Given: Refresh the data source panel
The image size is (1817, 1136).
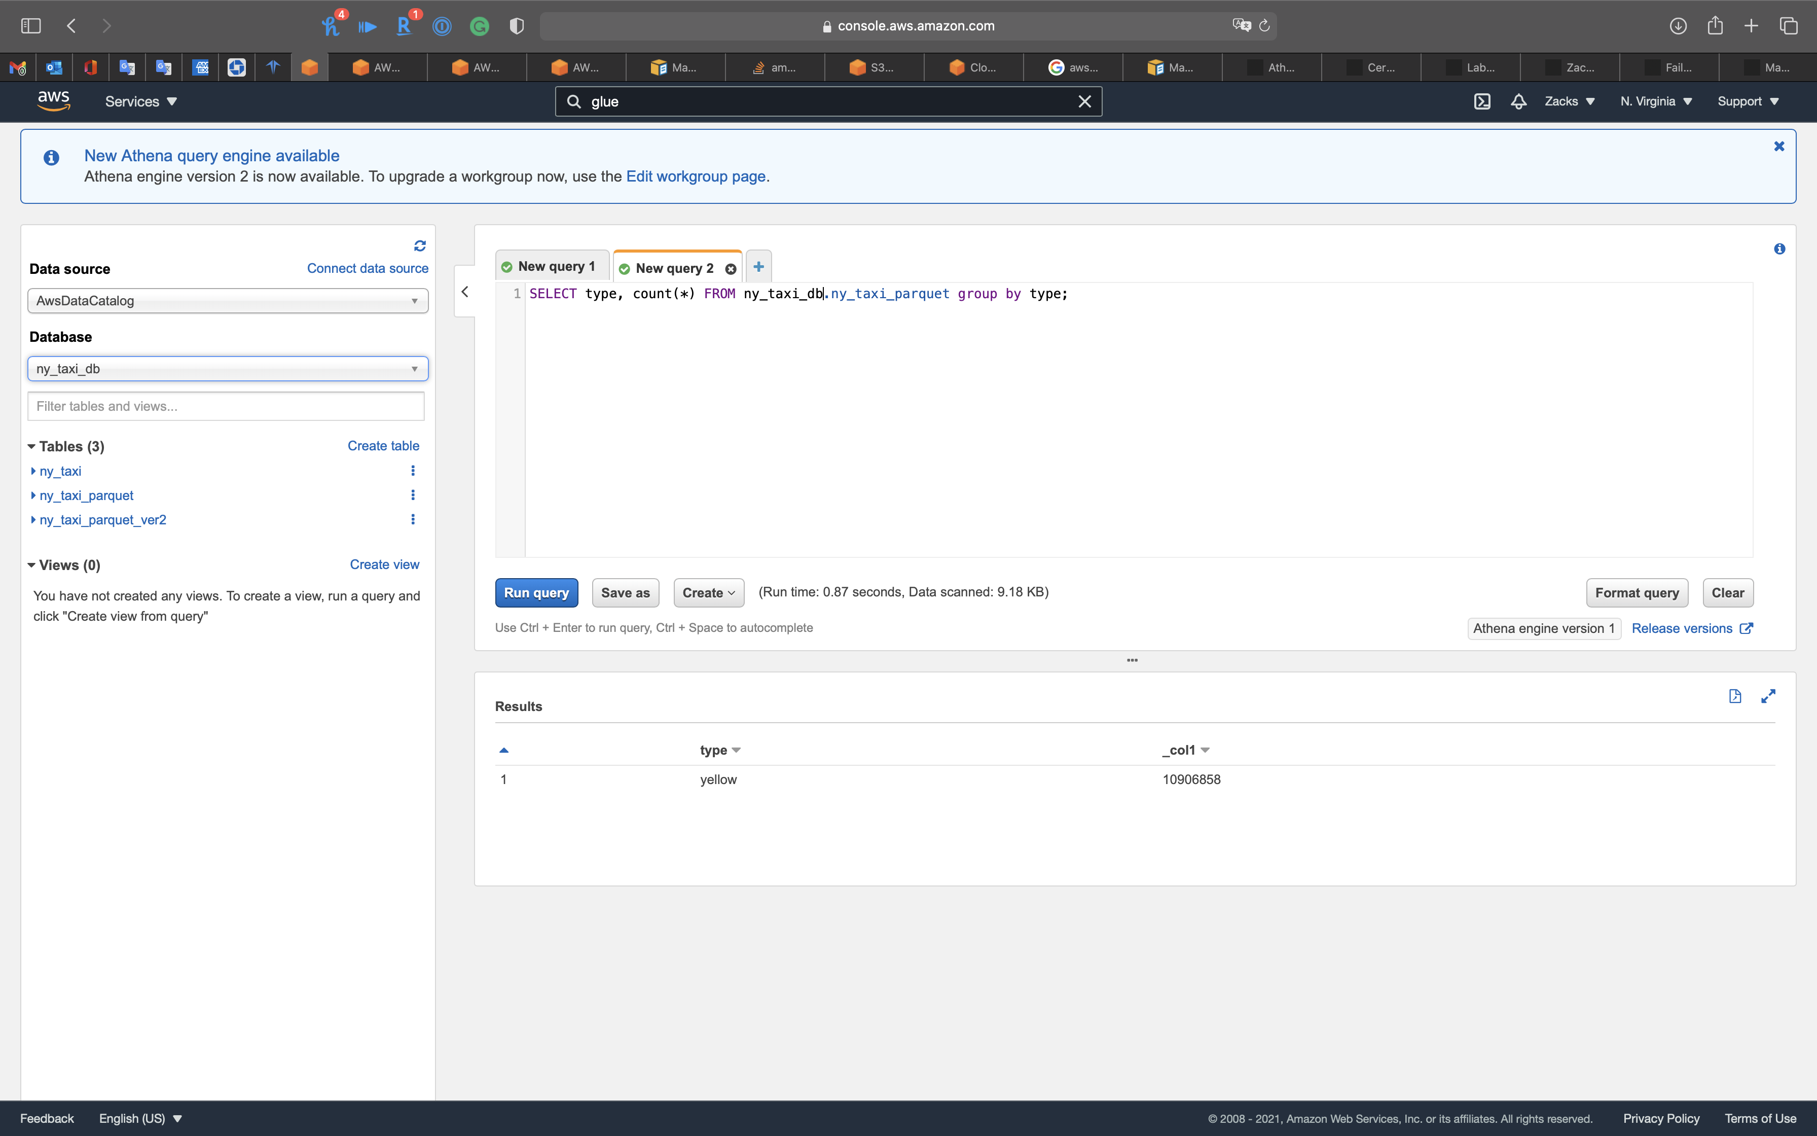Looking at the screenshot, I should [x=420, y=245].
